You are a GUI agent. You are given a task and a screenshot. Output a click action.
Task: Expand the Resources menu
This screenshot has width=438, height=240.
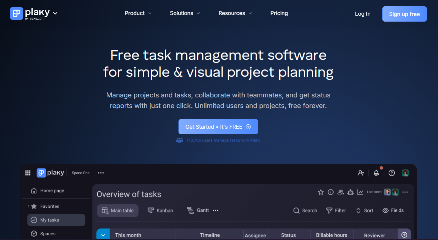pyautogui.click(x=235, y=13)
